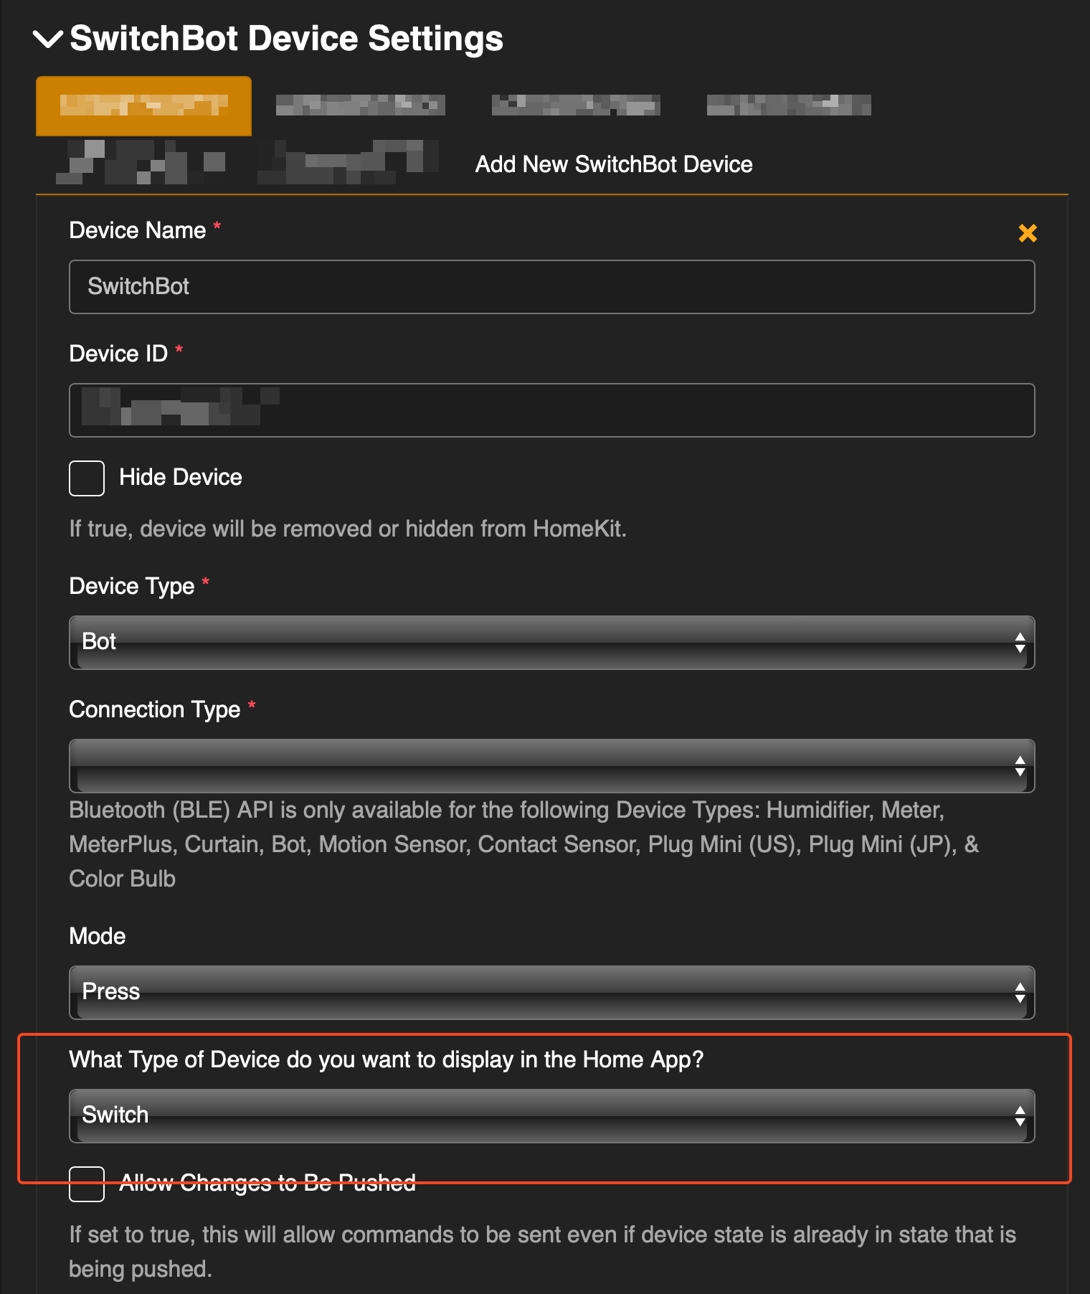Click into the Device ID input field
1090x1294 pixels.
(551, 410)
